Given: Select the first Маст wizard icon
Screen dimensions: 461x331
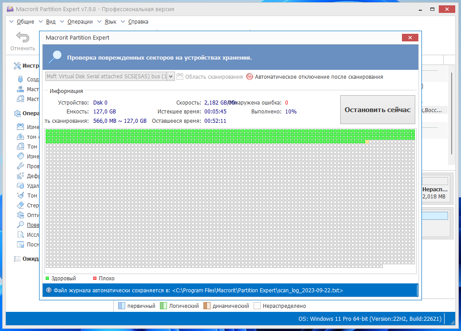Looking at the screenshot, I should 20,89.
